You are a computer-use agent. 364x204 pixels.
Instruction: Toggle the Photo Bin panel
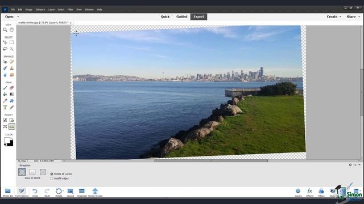(x=8, y=193)
